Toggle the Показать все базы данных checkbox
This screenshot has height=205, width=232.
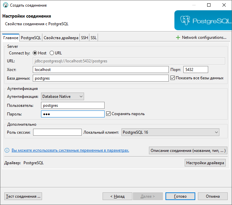(172, 78)
